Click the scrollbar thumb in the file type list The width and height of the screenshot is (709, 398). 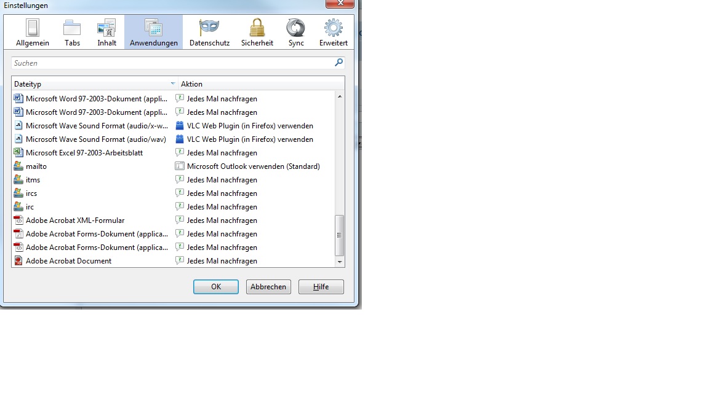pos(340,235)
